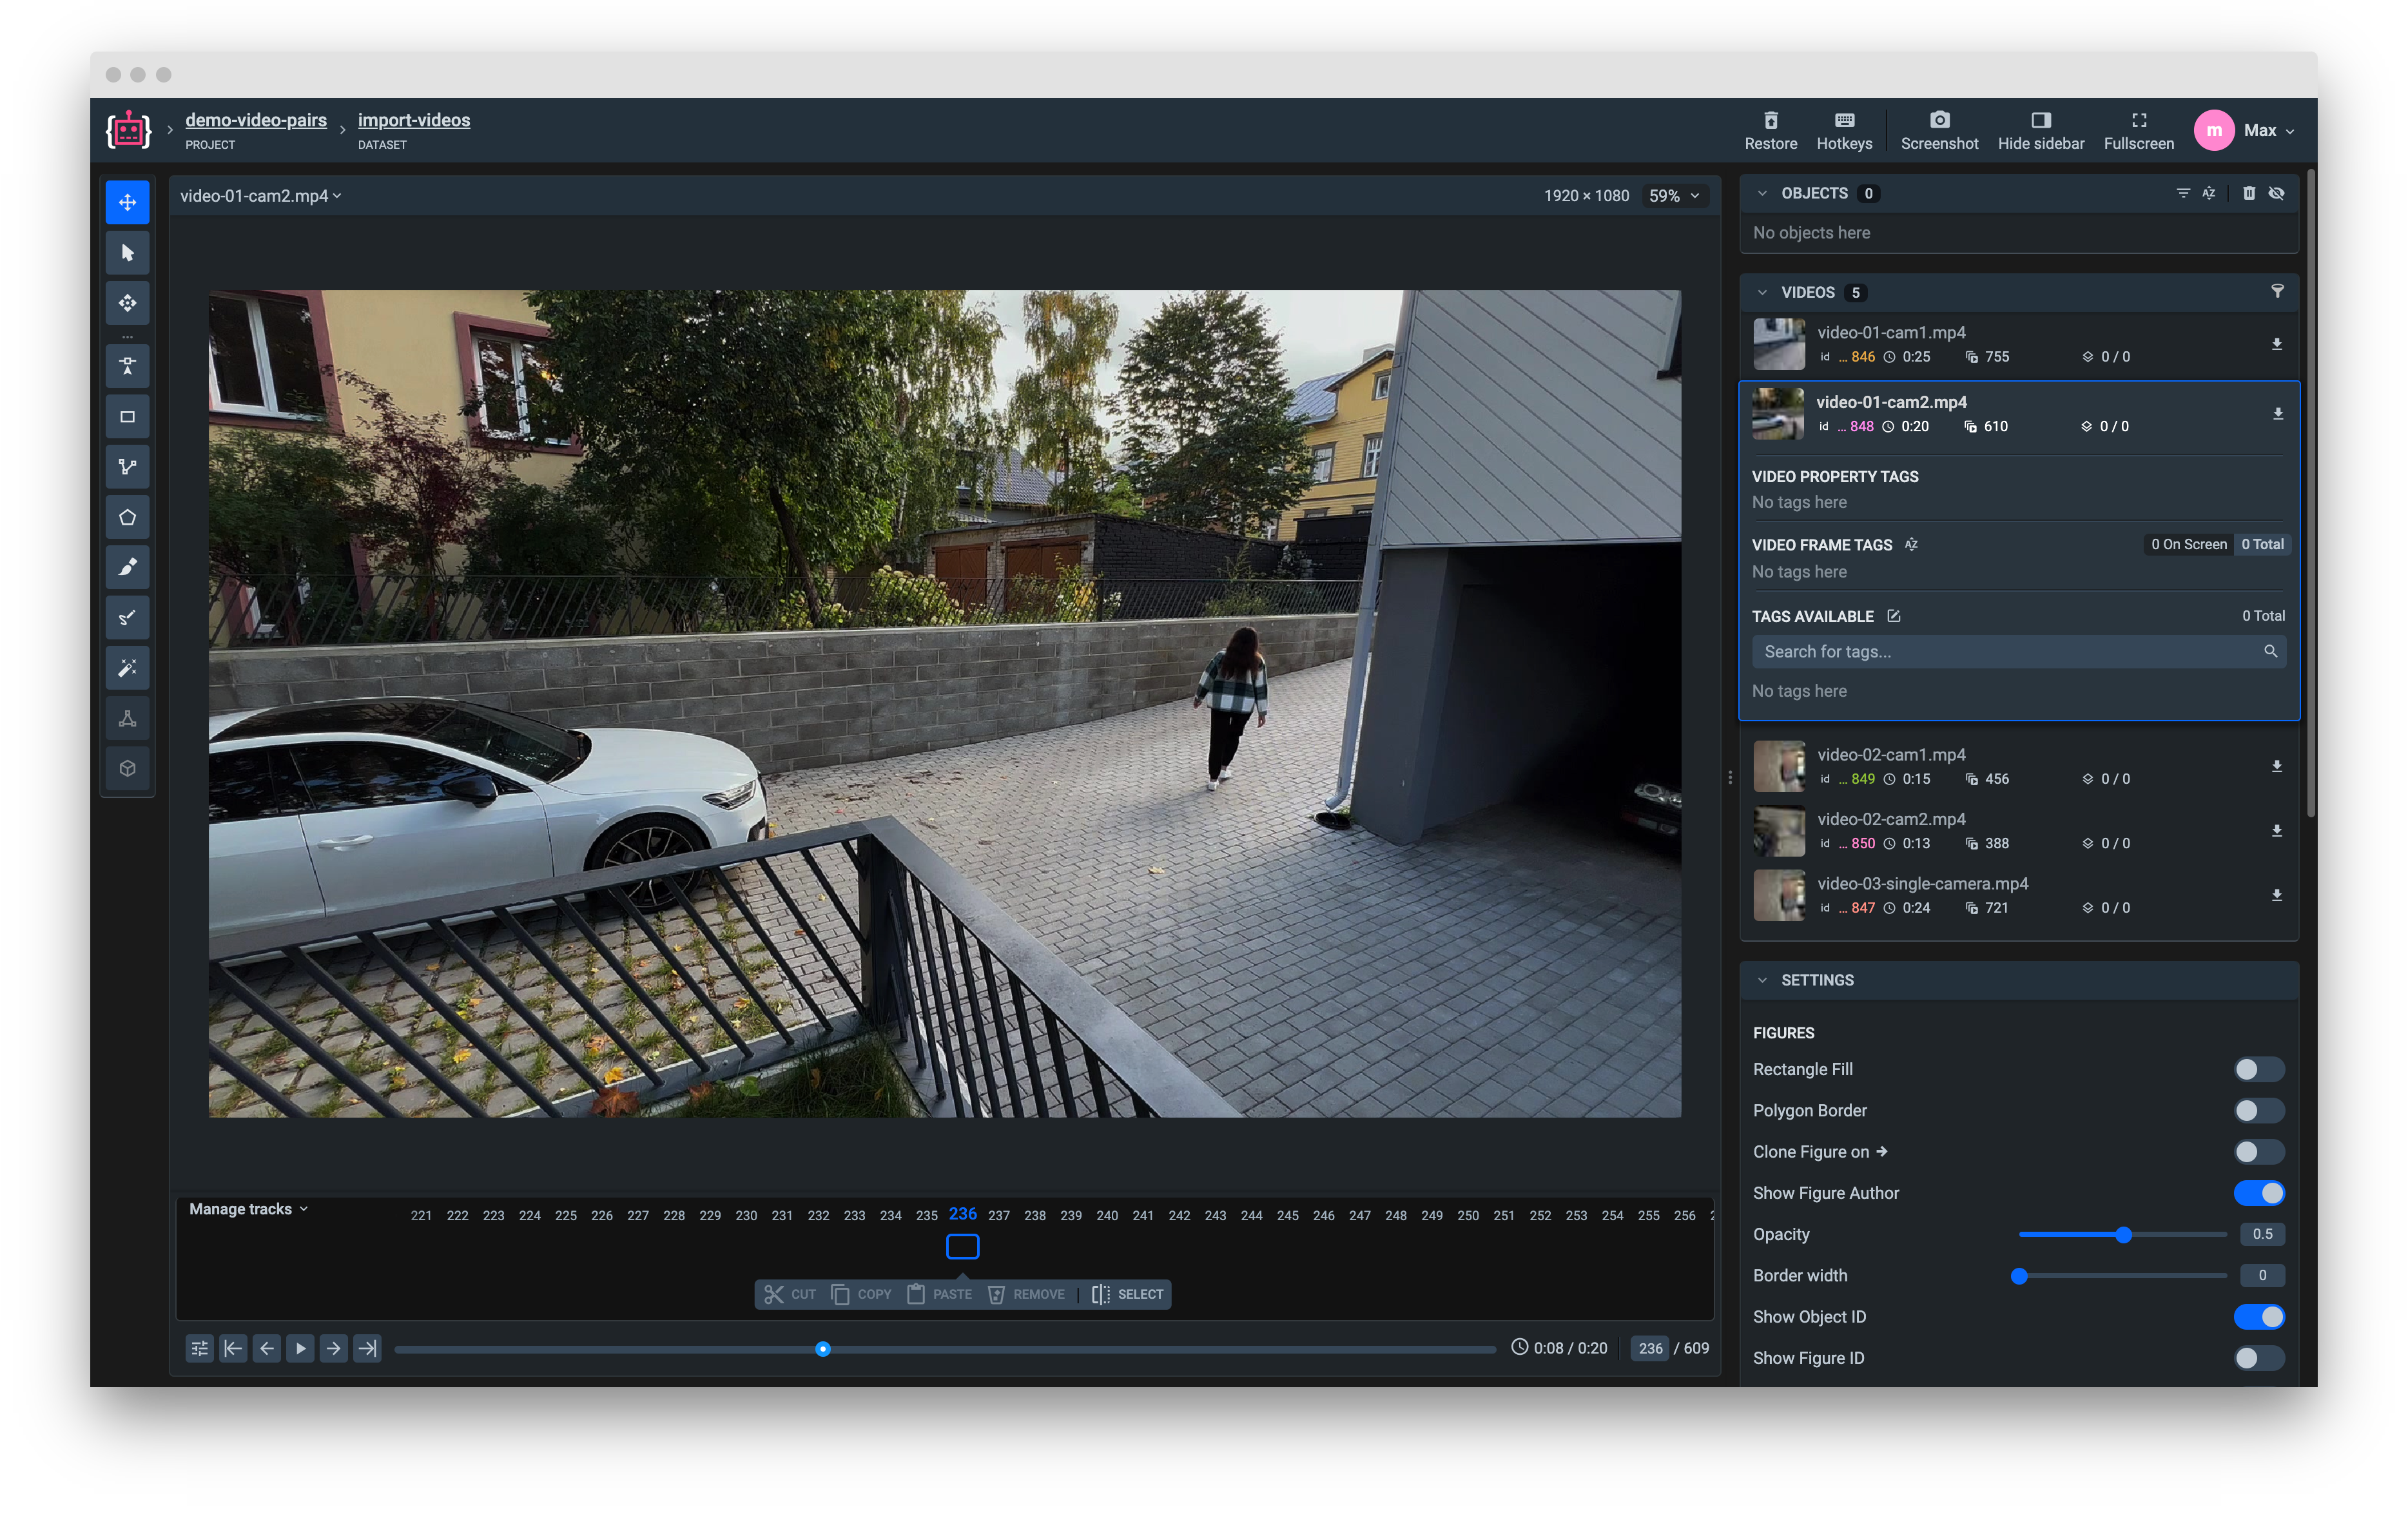2408x1516 pixels.
Task: Collapse the OBJECTS panel
Action: click(1761, 193)
